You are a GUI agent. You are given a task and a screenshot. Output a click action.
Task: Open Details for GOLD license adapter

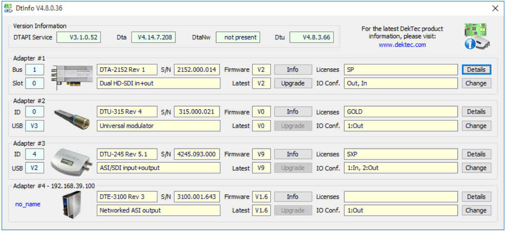[476, 112]
